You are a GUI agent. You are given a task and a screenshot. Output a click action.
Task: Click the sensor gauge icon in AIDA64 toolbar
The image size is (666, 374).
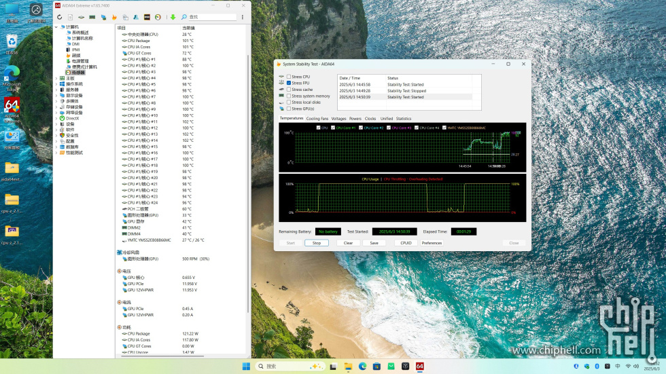tap(158, 17)
